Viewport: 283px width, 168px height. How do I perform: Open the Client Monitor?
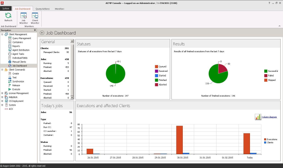[x=35, y=18]
